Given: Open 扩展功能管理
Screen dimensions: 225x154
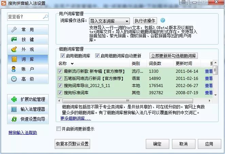Looking at the screenshot, I should [x=28, y=99].
